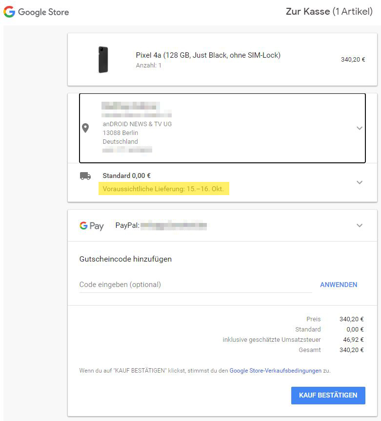
Task: Click the Pixel 4a product title
Action: click(x=208, y=55)
